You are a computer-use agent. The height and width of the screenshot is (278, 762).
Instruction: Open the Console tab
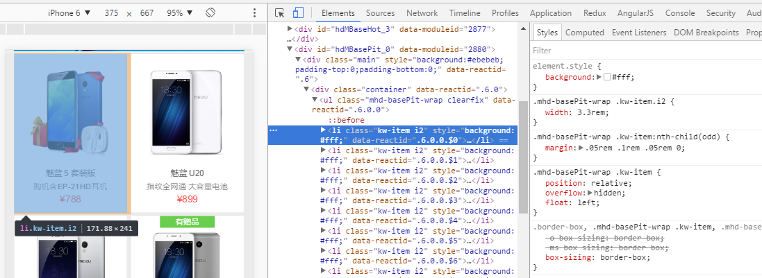tap(680, 13)
